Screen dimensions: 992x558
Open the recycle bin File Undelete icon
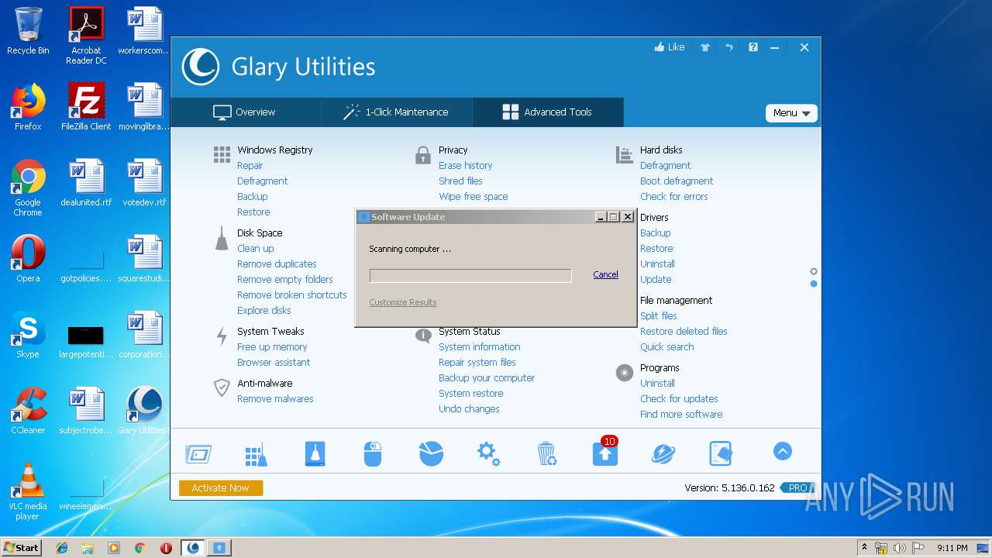pyautogui.click(x=547, y=453)
